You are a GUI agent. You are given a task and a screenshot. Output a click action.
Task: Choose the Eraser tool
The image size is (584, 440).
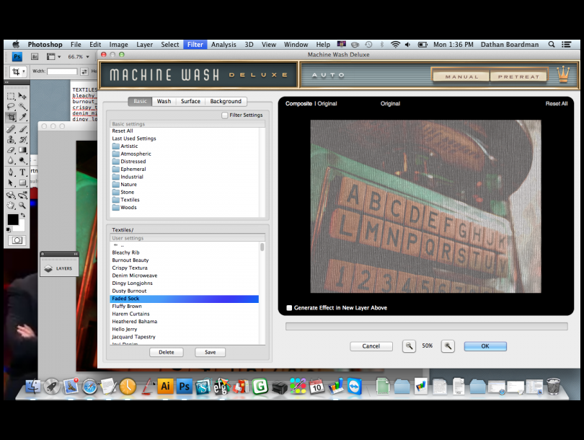[x=11, y=150]
